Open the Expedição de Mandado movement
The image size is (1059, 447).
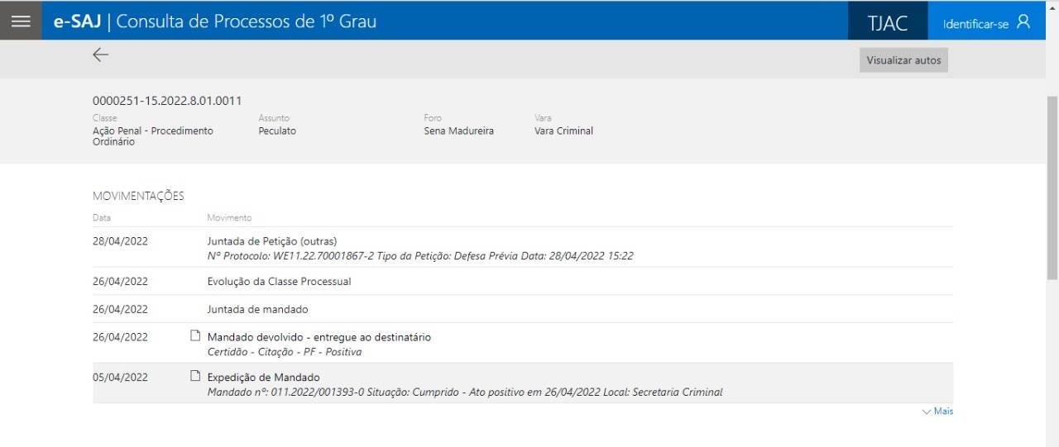point(263,378)
